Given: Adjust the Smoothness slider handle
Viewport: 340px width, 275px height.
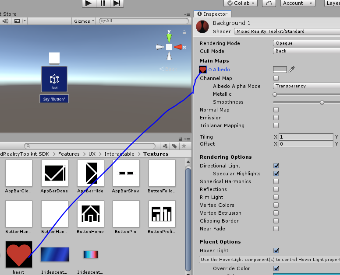Looking at the screenshot, I should [x=322, y=102].
